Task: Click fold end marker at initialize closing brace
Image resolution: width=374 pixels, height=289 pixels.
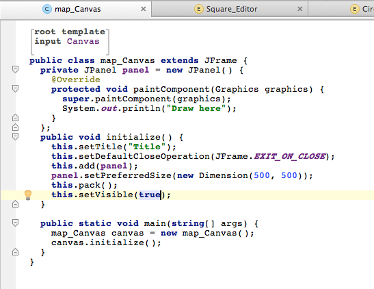Action: click(15, 204)
